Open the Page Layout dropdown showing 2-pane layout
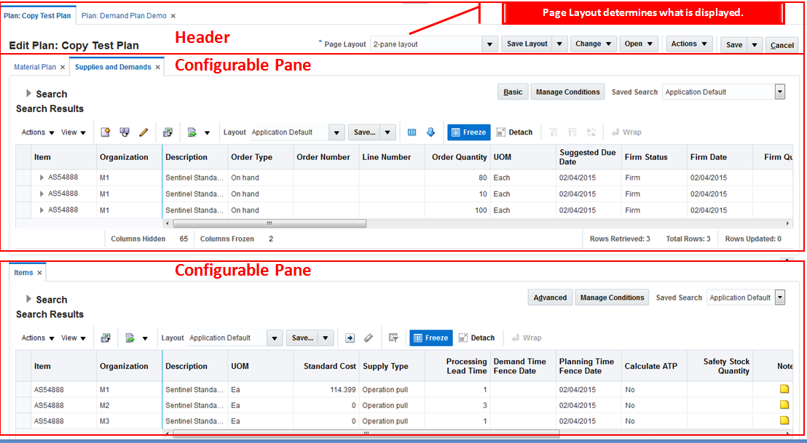The image size is (807, 443). [489, 44]
